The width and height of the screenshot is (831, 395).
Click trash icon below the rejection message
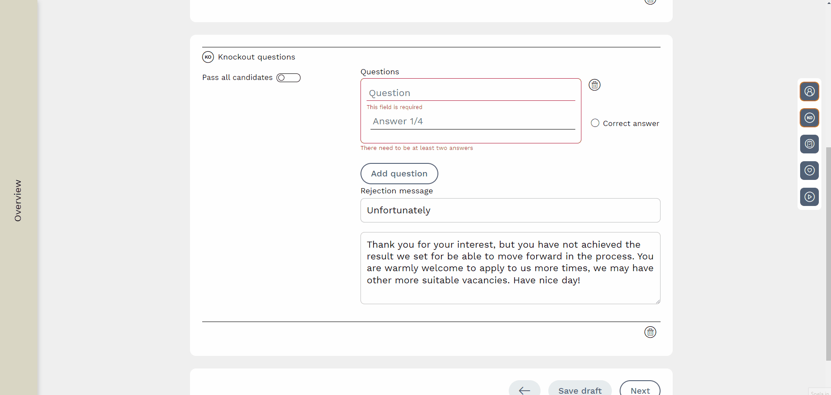tap(650, 332)
